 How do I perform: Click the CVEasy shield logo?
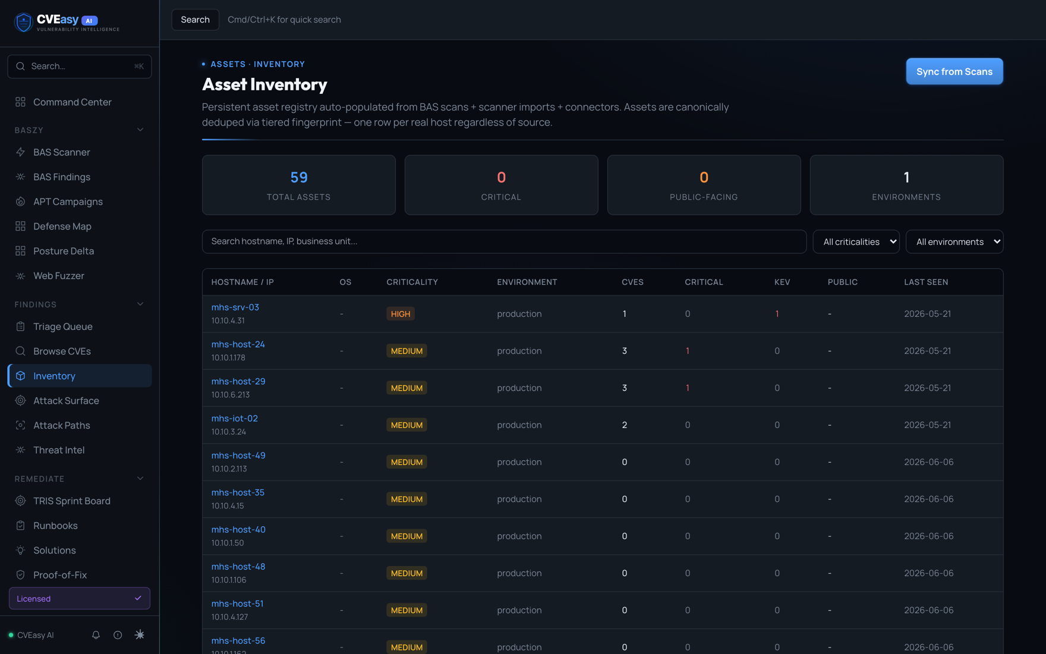click(x=23, y=22)
